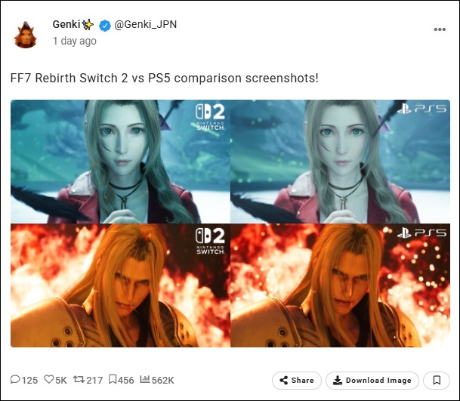Click the post text about FF7 Rebirth
The width and height of the screenshot is (460, 401).
(165, 78)
